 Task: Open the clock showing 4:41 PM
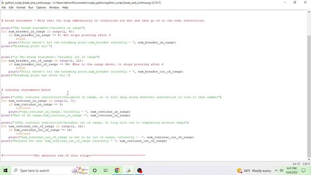(292, 171)
